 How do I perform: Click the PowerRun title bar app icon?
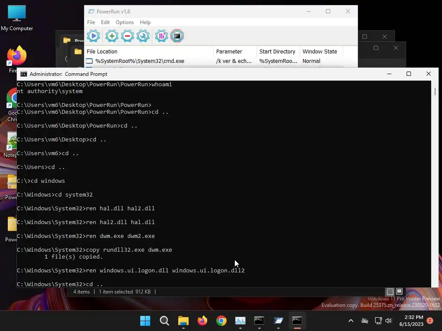click(x=91, y=11)
